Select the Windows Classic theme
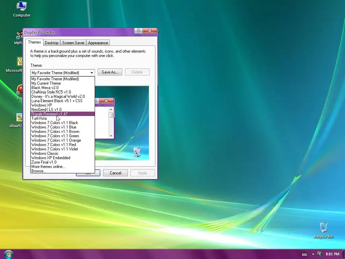 click(62, 153)
